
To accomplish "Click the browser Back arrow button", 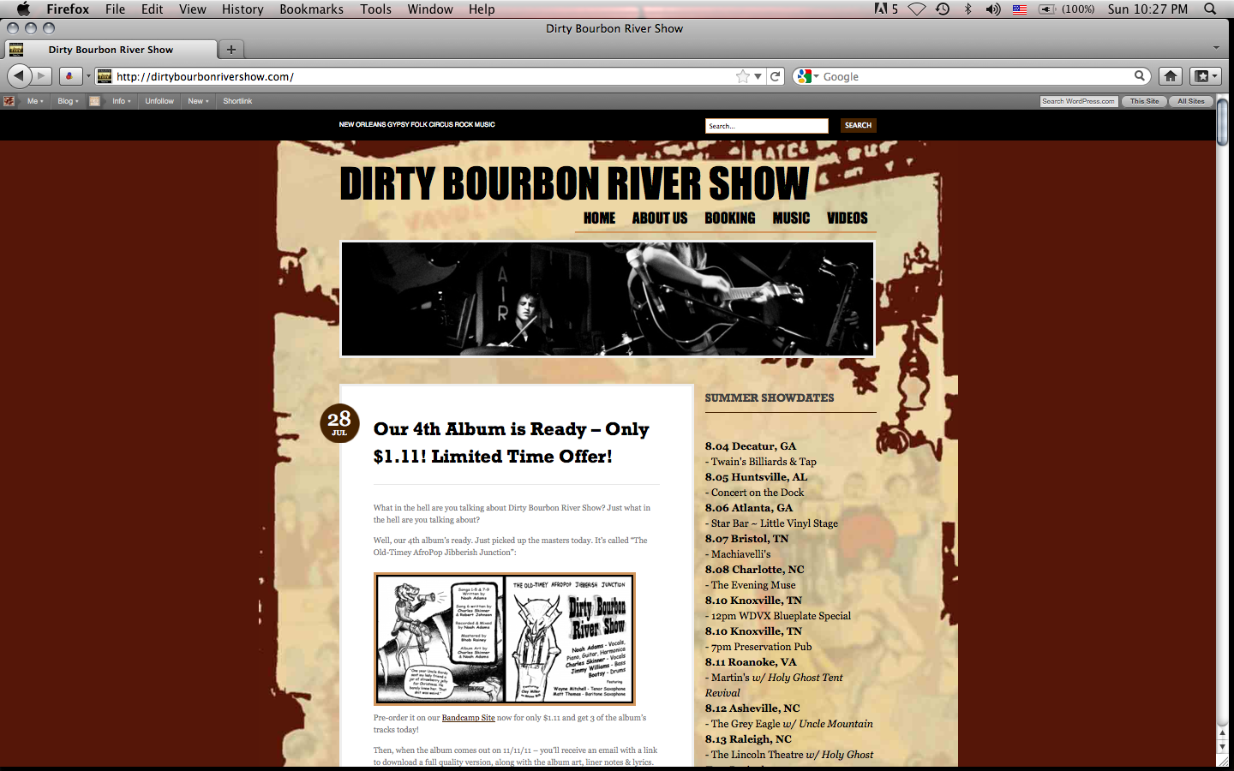I will pos(19,76).
